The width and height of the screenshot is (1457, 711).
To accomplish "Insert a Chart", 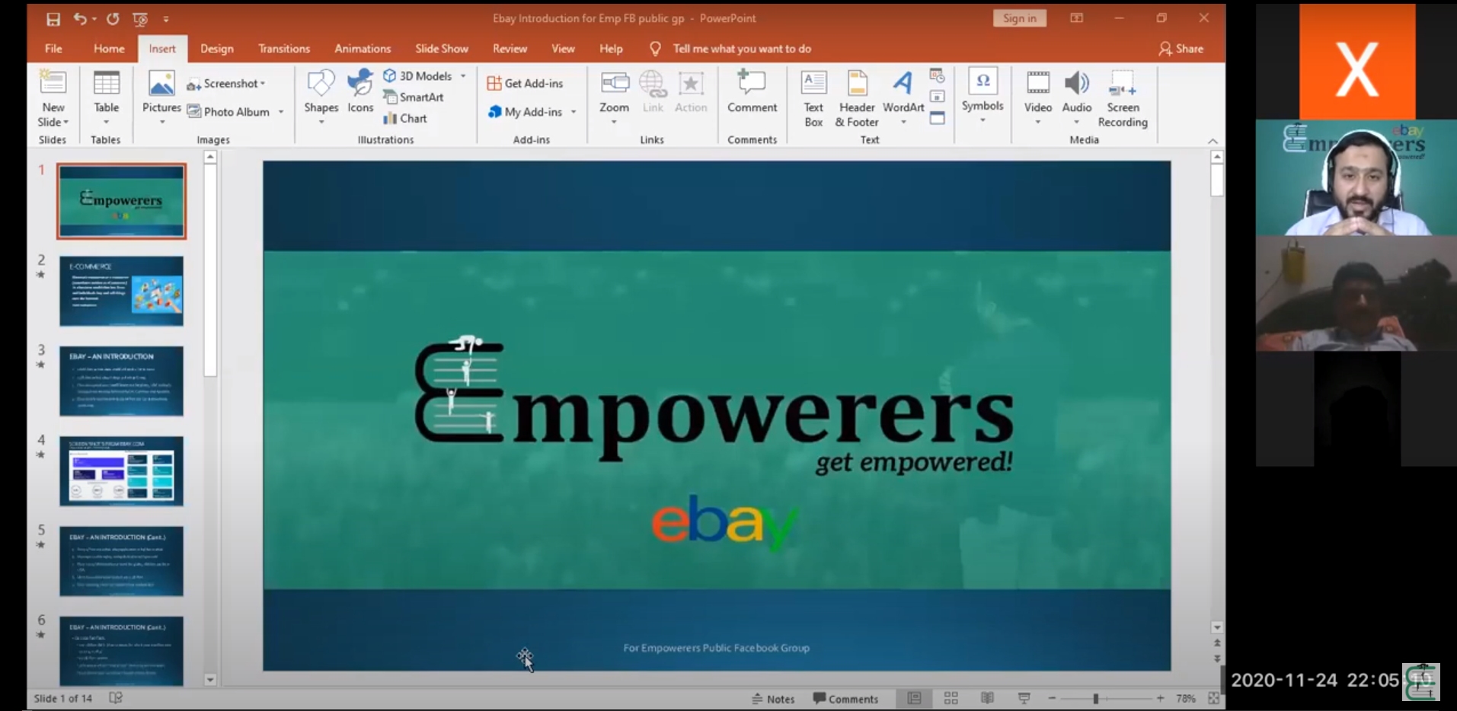I will pos(405,119).
